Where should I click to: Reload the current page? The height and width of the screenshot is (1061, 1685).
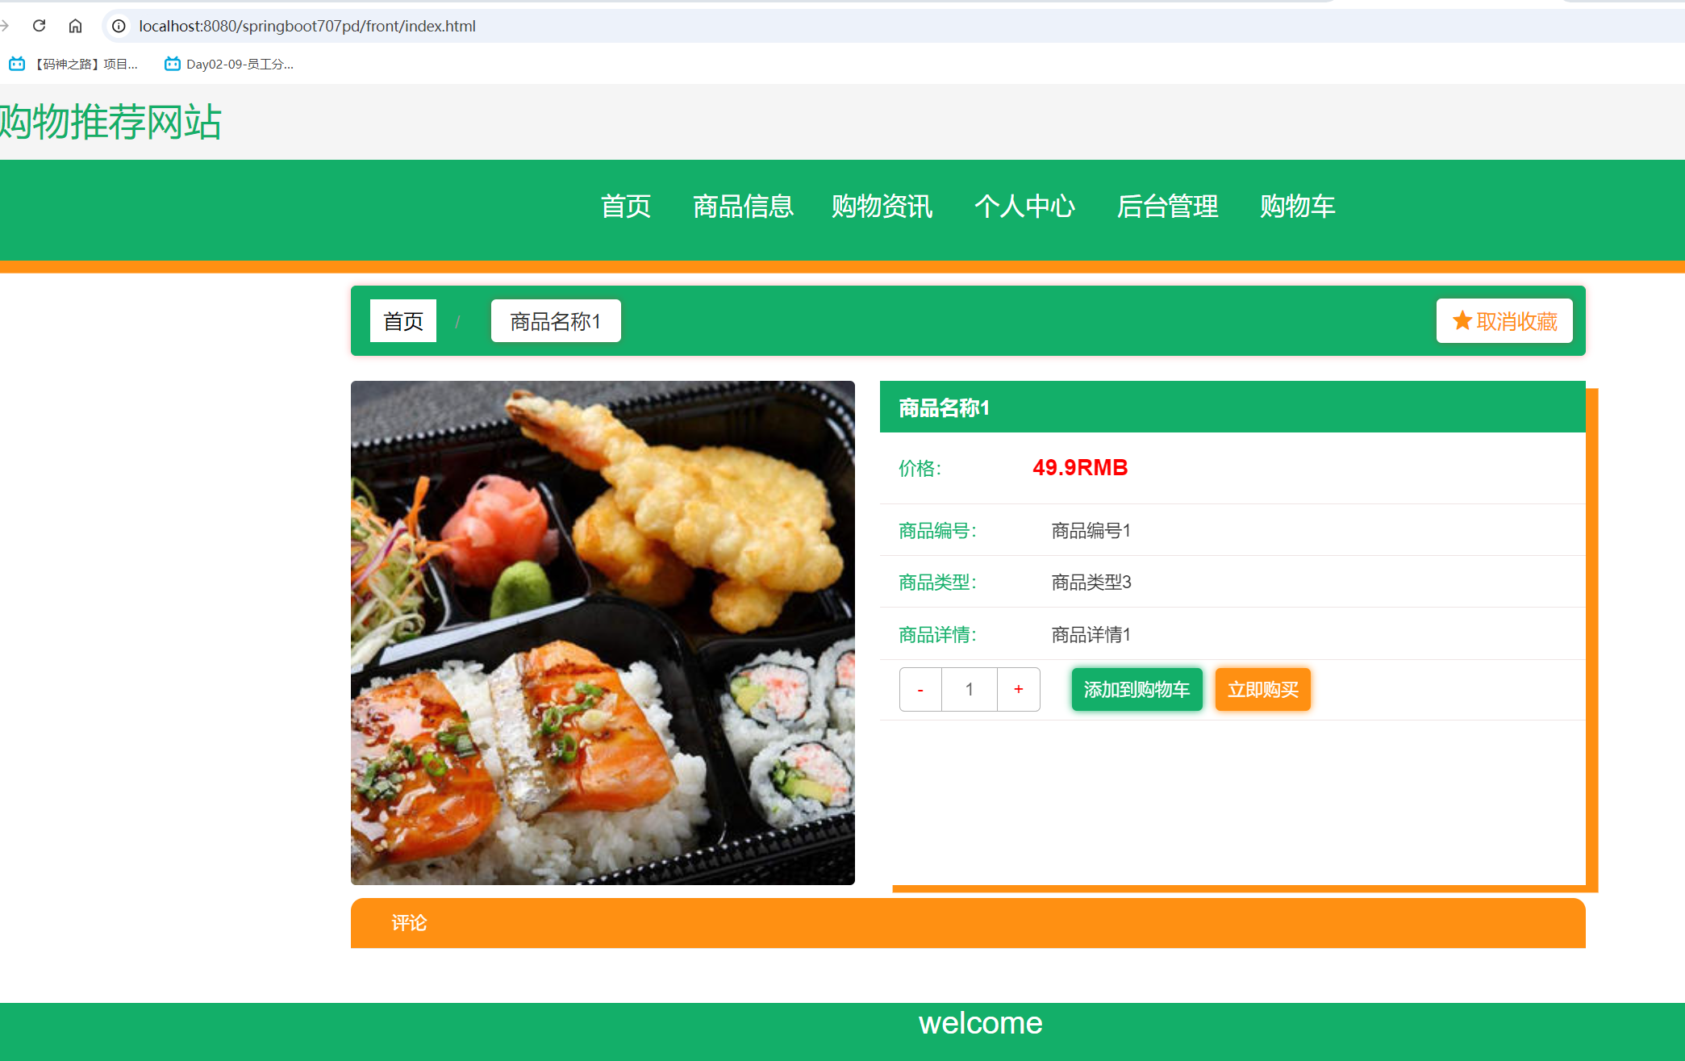click(39, 25)
